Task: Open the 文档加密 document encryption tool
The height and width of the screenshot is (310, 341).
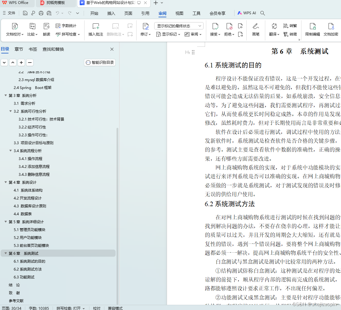Action: pyautogui.click(x=330, y=29)
